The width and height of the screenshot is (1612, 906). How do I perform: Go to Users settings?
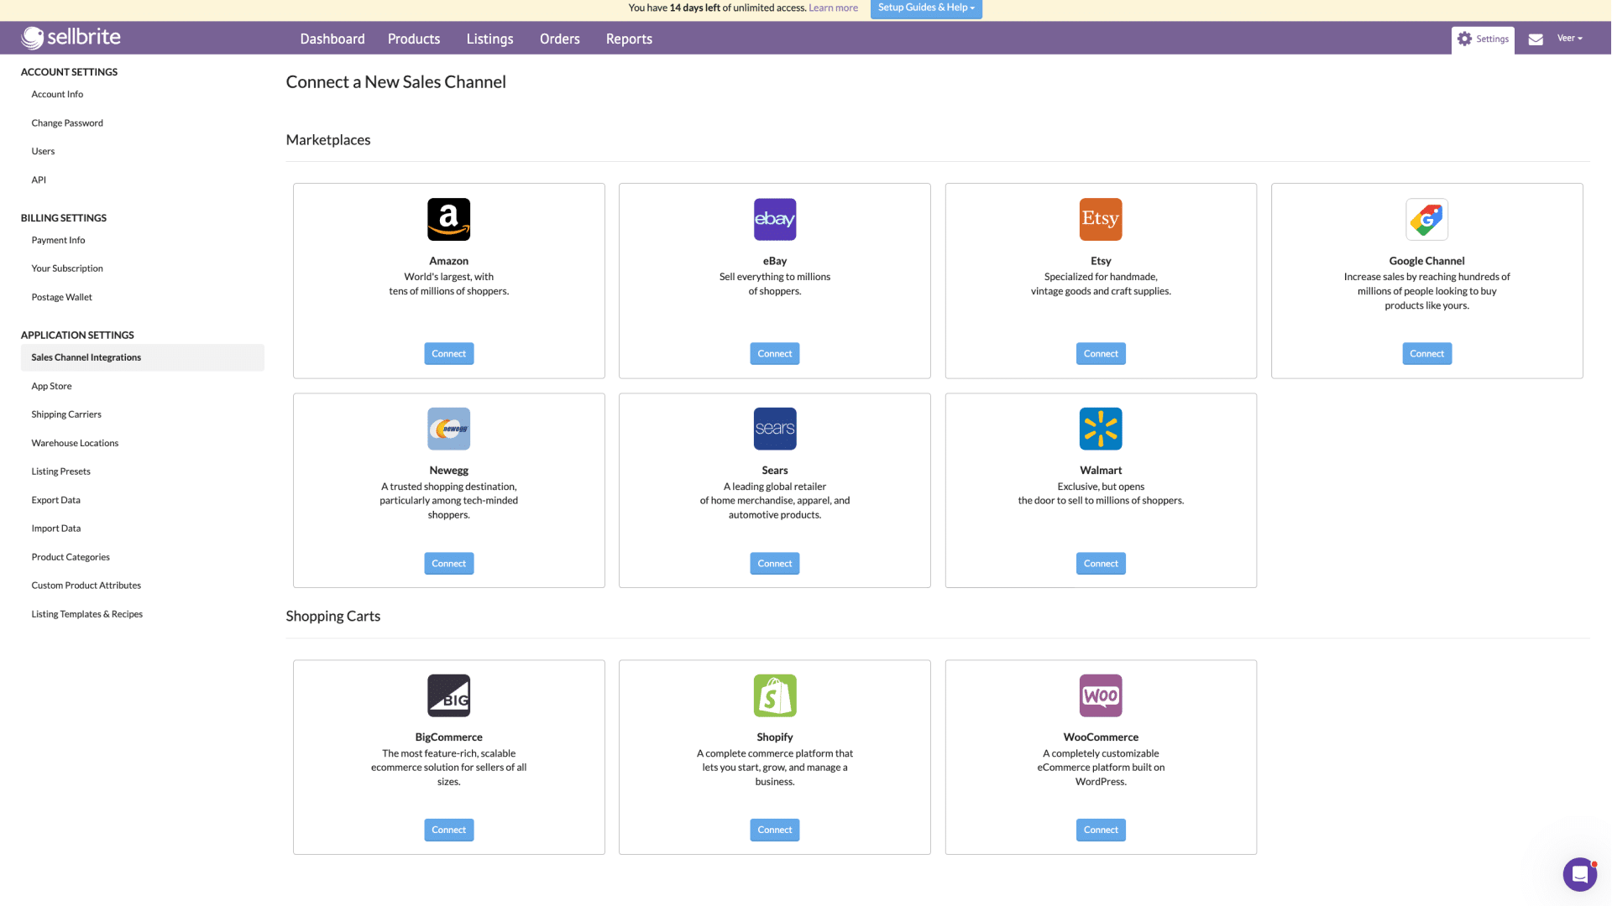click(43, 152)
